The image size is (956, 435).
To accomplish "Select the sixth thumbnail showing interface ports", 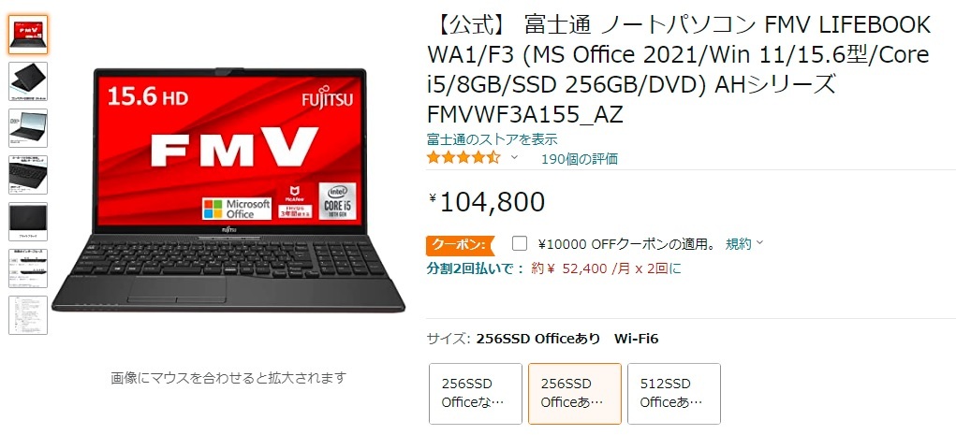I will (28, 268).
